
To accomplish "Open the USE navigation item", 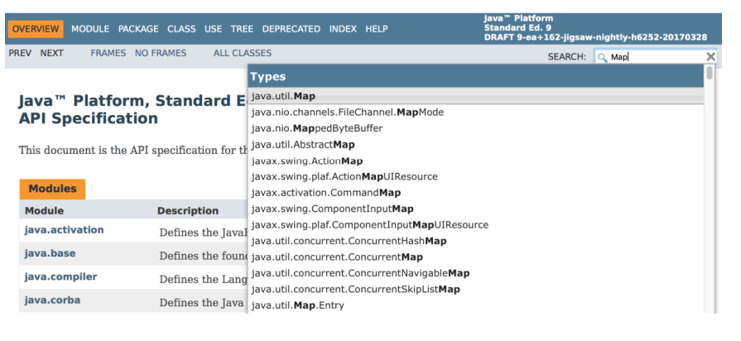I will (213, 29).
